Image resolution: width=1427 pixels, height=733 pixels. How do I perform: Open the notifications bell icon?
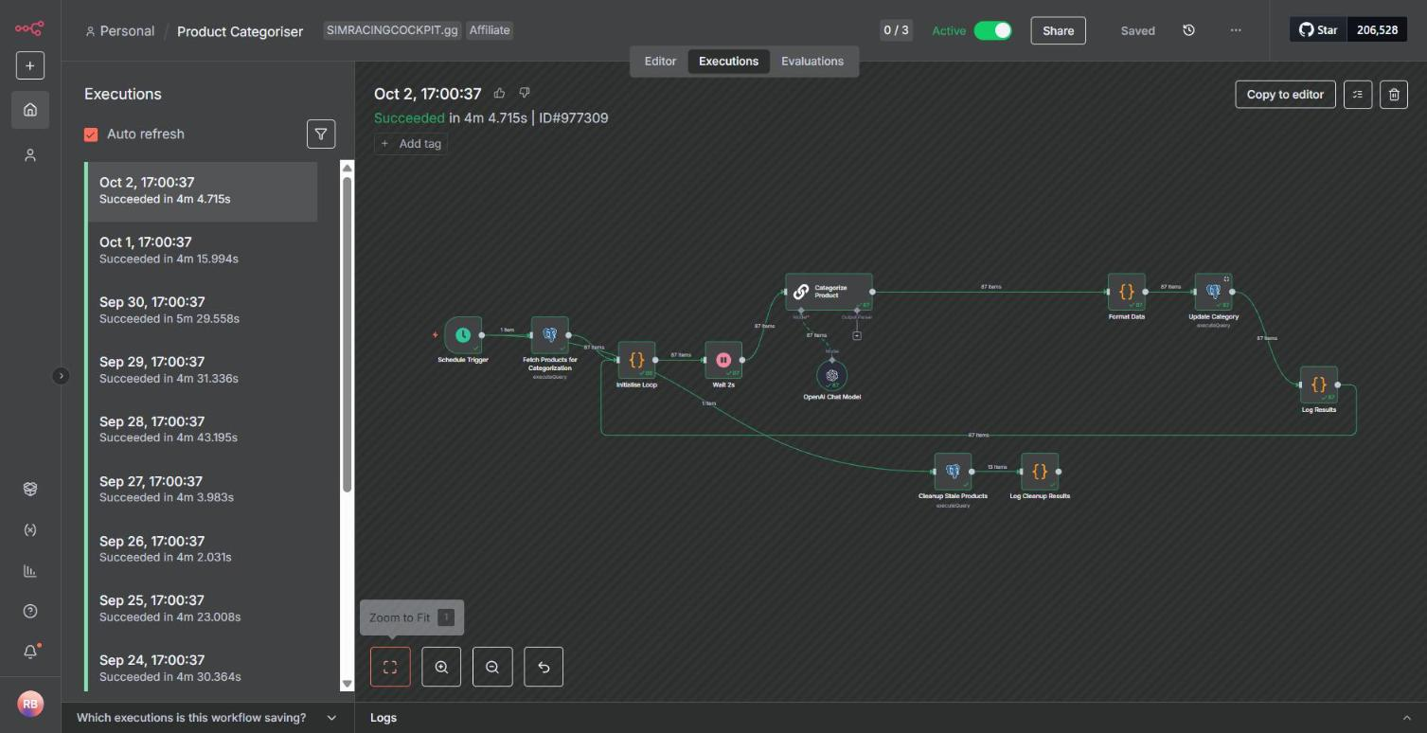coord(30,652)
